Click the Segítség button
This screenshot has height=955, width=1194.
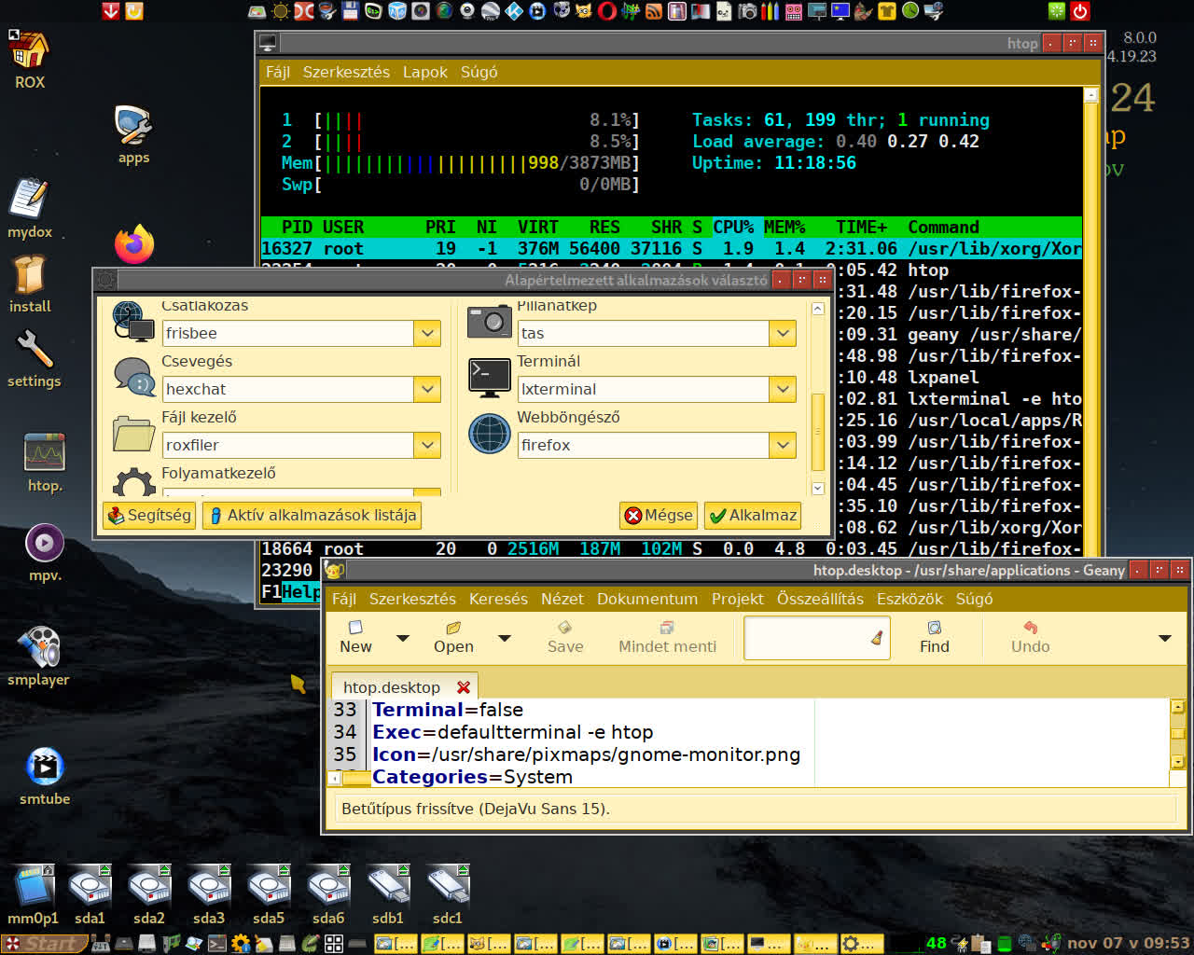click(x=149, y=515)
